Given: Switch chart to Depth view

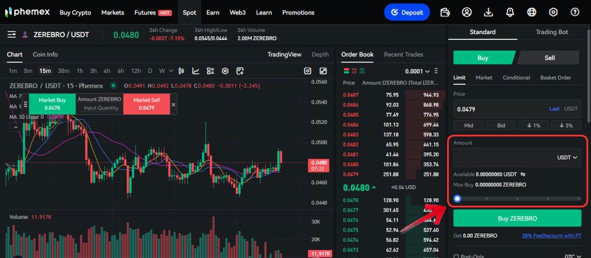Looking at the screenshot, I should tap(320, 55).
